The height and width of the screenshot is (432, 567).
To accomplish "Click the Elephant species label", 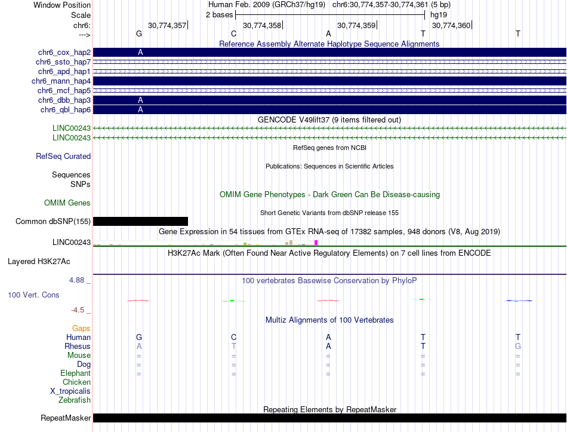I will tap(75, 373).
